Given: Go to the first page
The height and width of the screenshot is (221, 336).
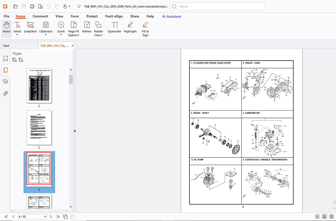Looking at the screenshot, I should (6, 217).
